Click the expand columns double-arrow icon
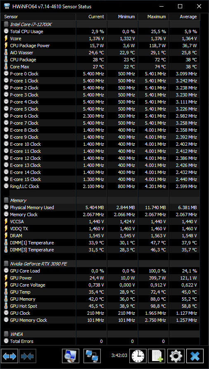This screenshot has width=209, height=369. tap(9, 356)
